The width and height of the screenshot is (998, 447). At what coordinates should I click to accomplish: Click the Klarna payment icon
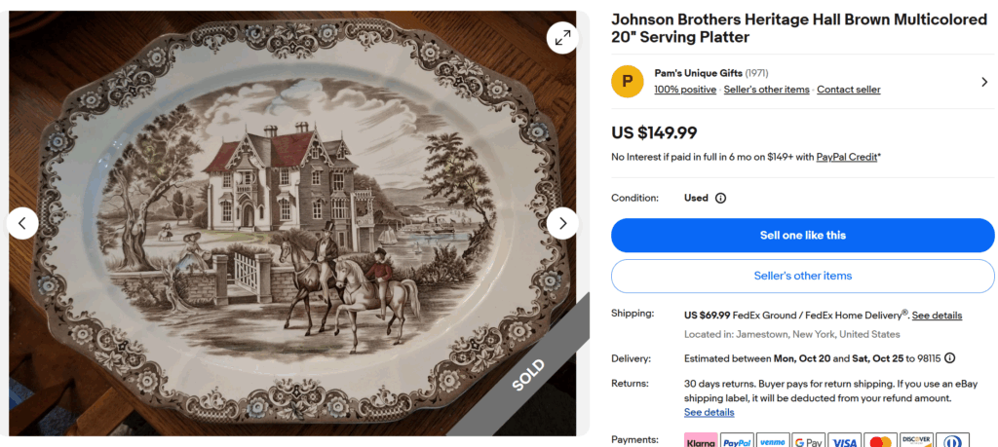pos(701,442)
